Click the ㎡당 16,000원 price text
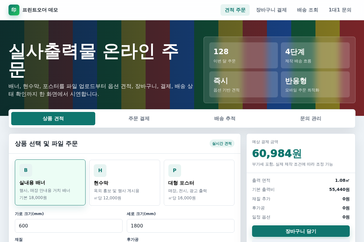The height and width of the screenshot is (242, 364). (182, 198)
